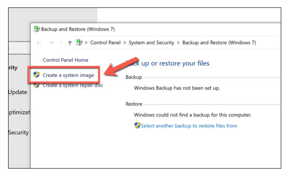
Task: Click Backup and Restore (Windows 7) breadcrumb
Action: tap(219, 43)
